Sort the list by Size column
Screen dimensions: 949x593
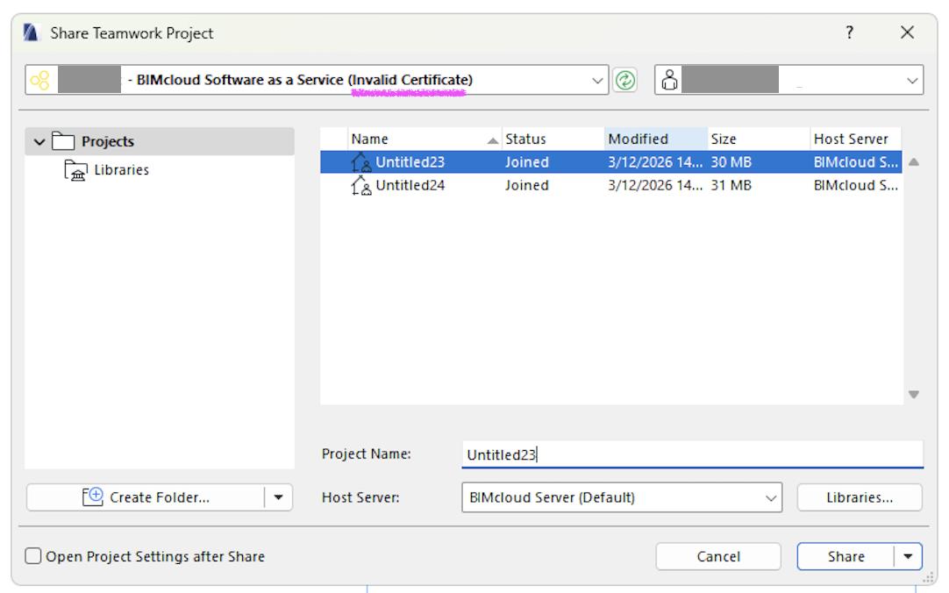pos(759,139)
